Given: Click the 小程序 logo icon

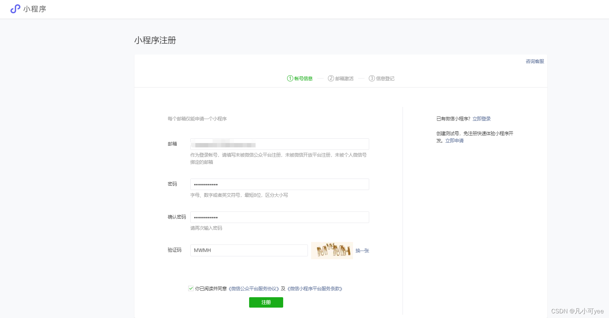Looking at the screenshot, I should click(15, 9).
